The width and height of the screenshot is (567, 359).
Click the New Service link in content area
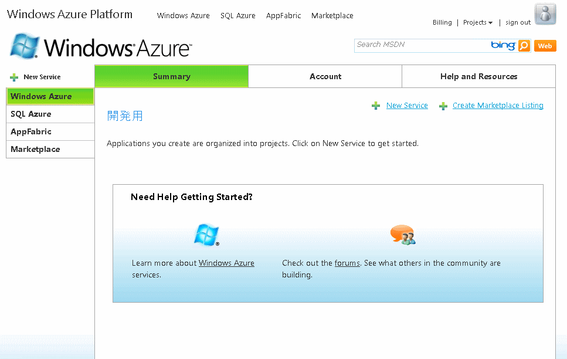click(407, 106)
